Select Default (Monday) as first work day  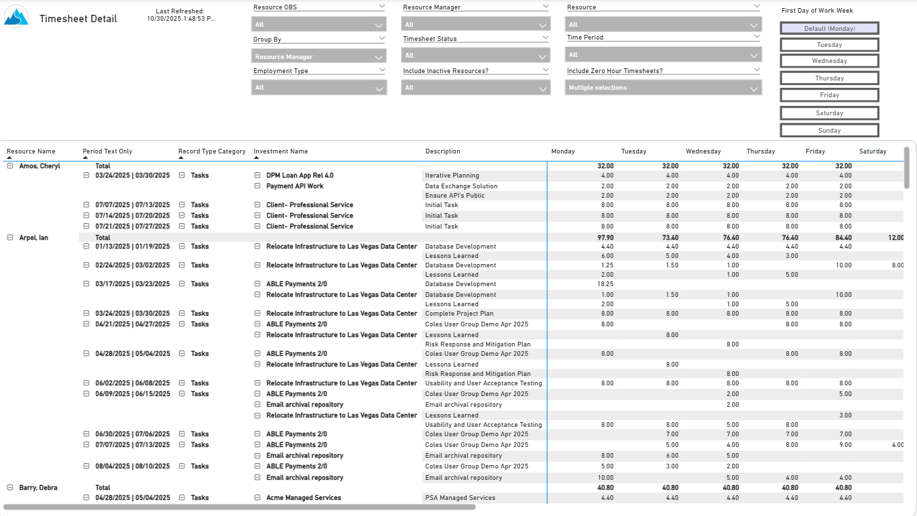(829, 29)
